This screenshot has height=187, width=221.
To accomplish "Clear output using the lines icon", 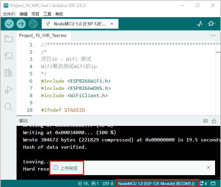I will (x=205, y=121).
